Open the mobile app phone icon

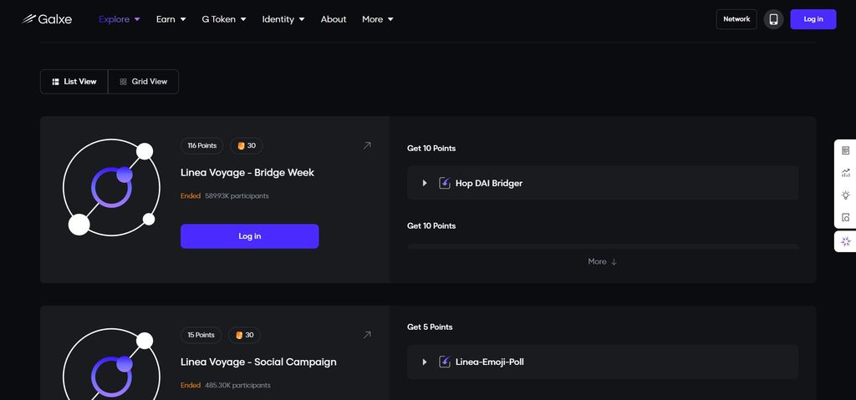773,19
